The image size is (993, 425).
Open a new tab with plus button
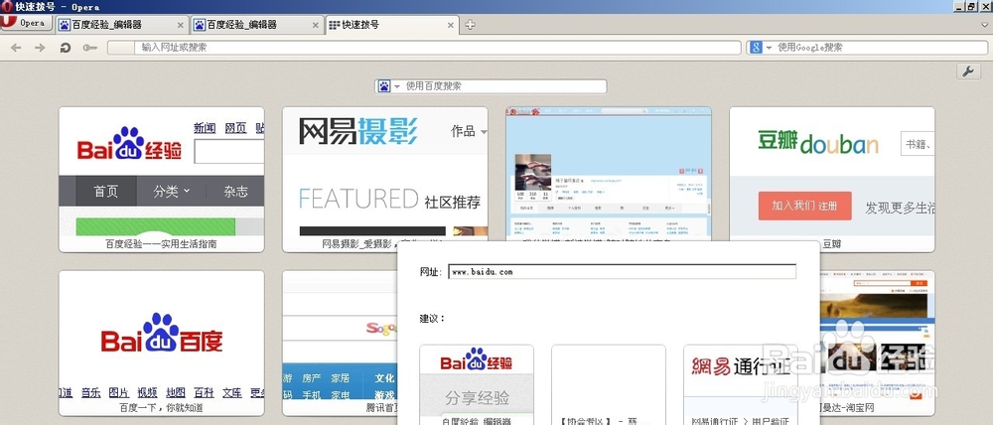pos(470,25)
